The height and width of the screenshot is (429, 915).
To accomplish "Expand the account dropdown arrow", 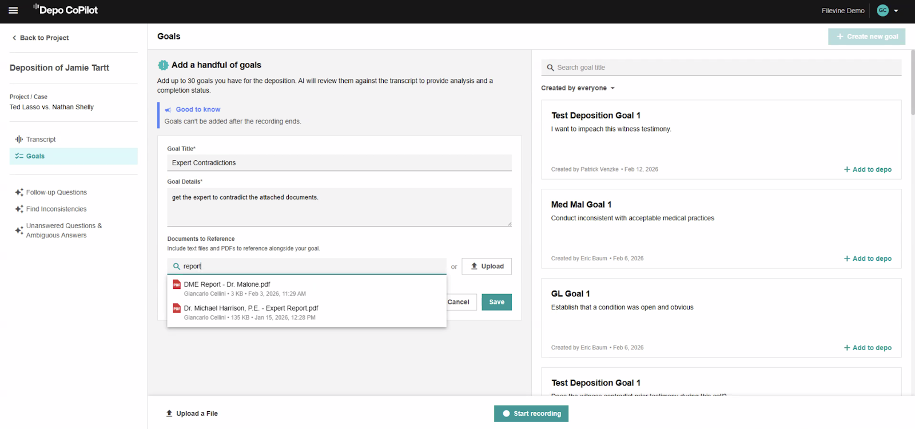I will (896, 11).
